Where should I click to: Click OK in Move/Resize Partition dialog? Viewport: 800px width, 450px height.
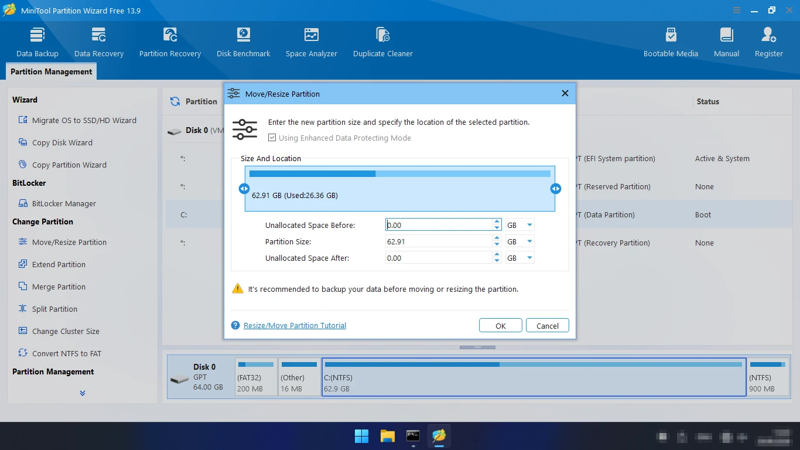(x=501, y=326)
